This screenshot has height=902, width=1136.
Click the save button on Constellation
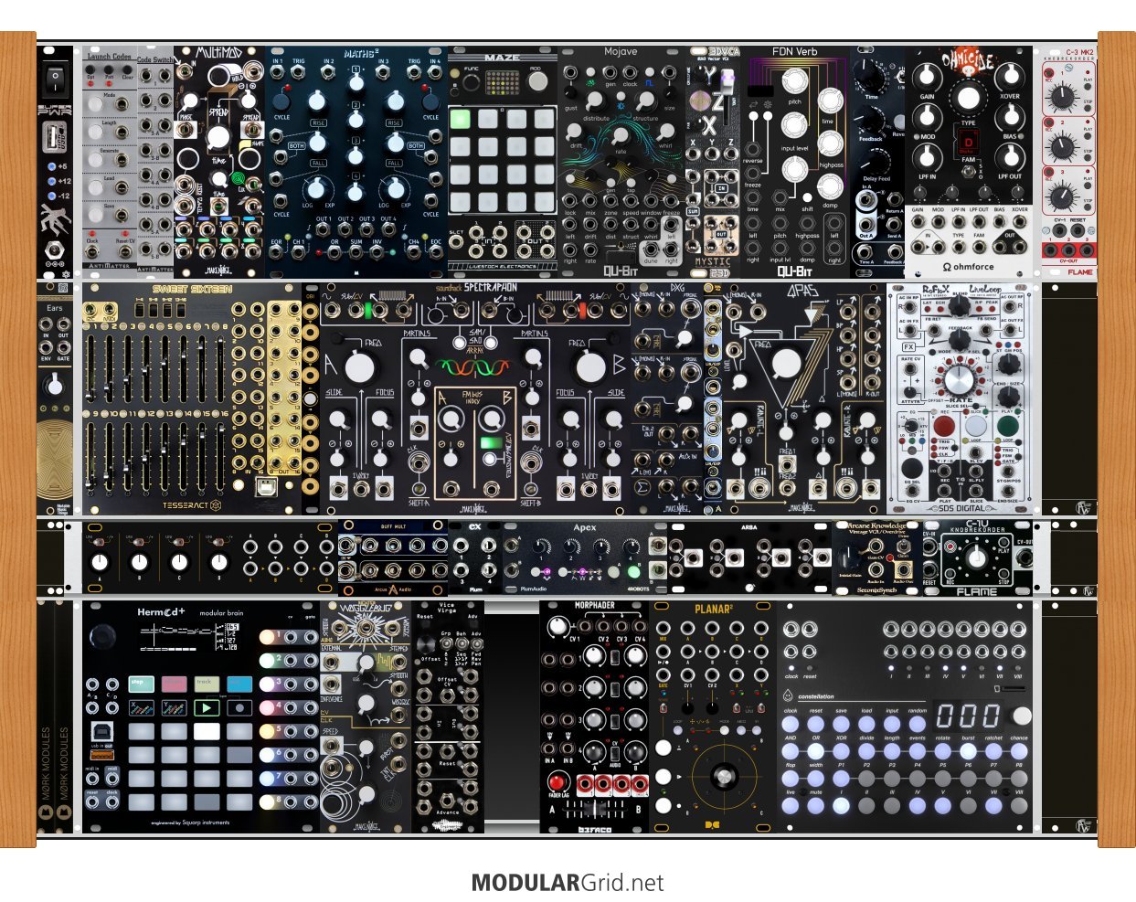(841, 724)
